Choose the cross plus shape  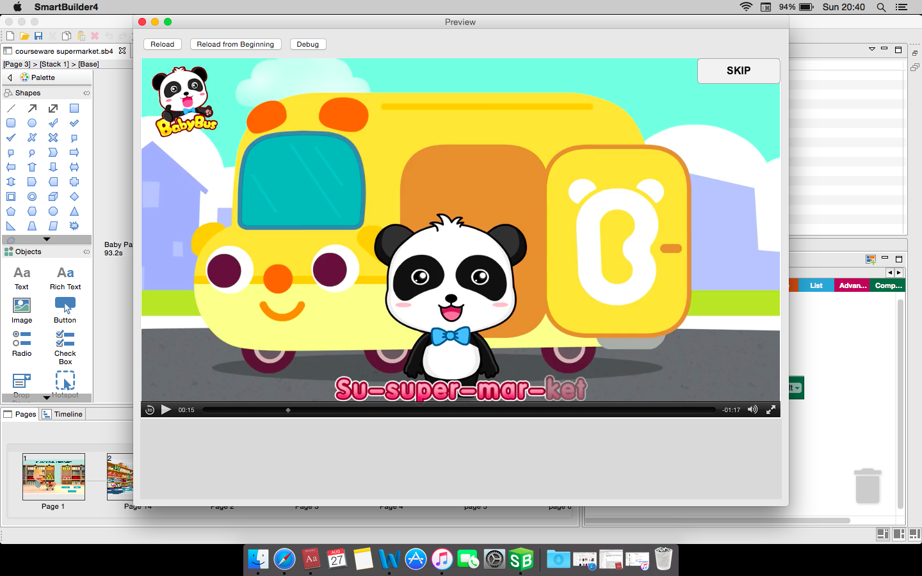[74, 182]
